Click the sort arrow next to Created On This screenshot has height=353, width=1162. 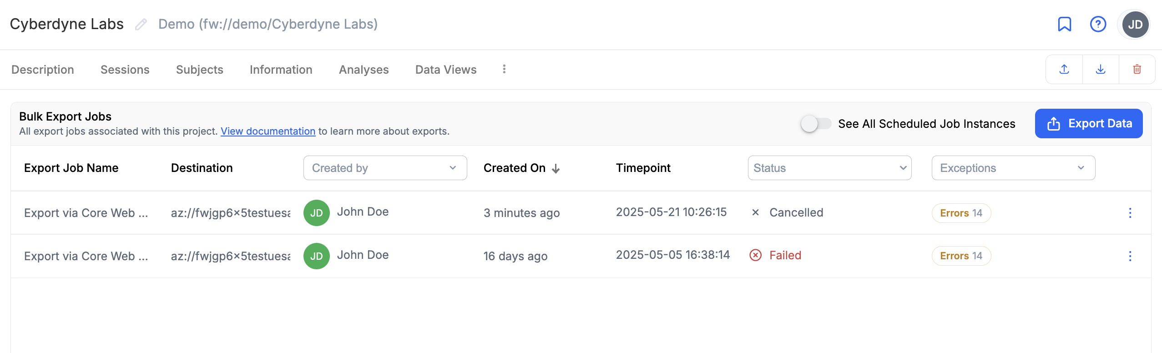556,169
